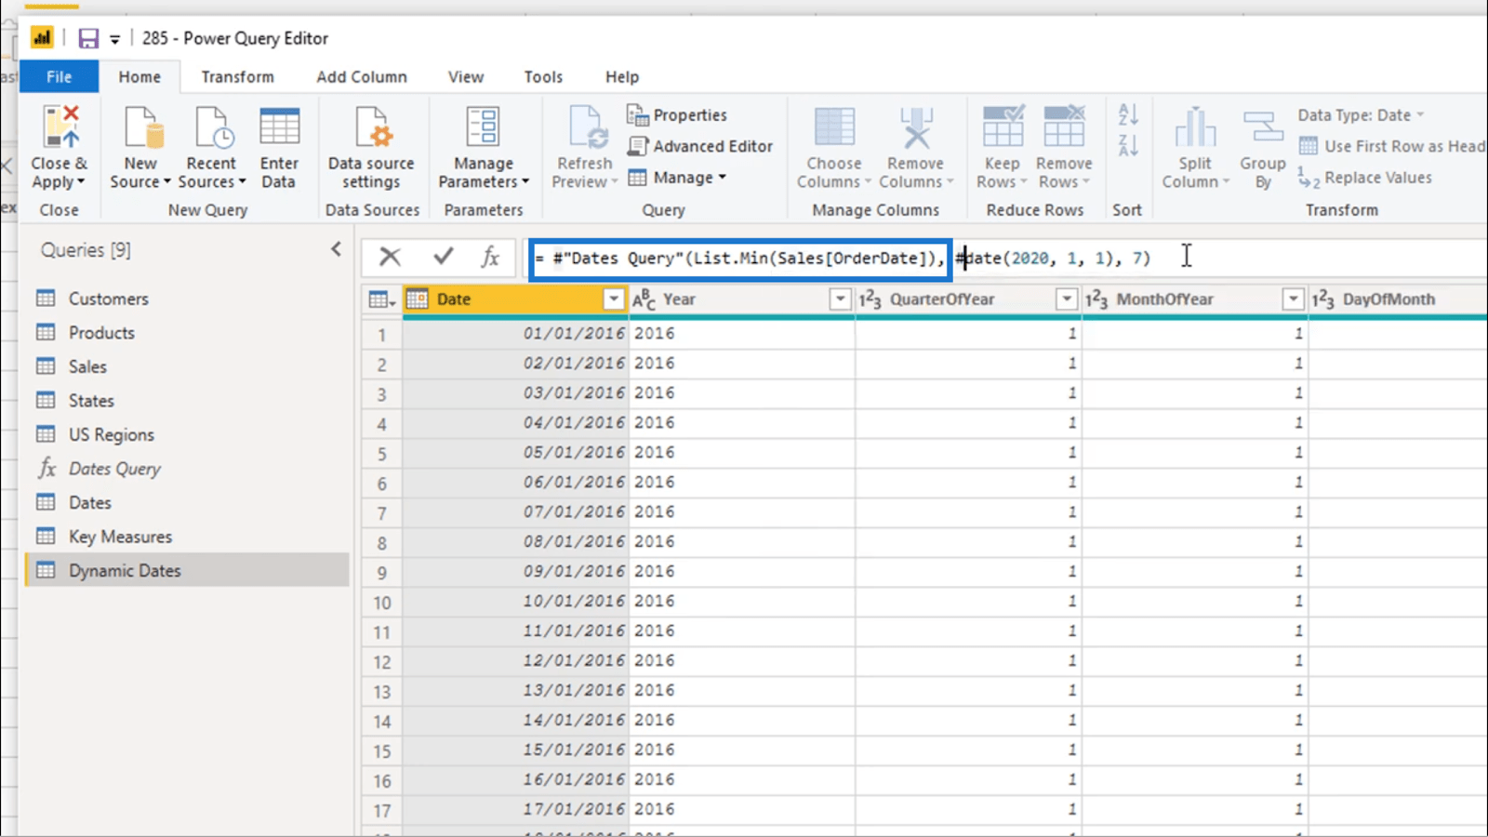Select the Dynamic Dates query
Image resolution: width=1488 pixels, height=837 pixels.
[186, 570]
